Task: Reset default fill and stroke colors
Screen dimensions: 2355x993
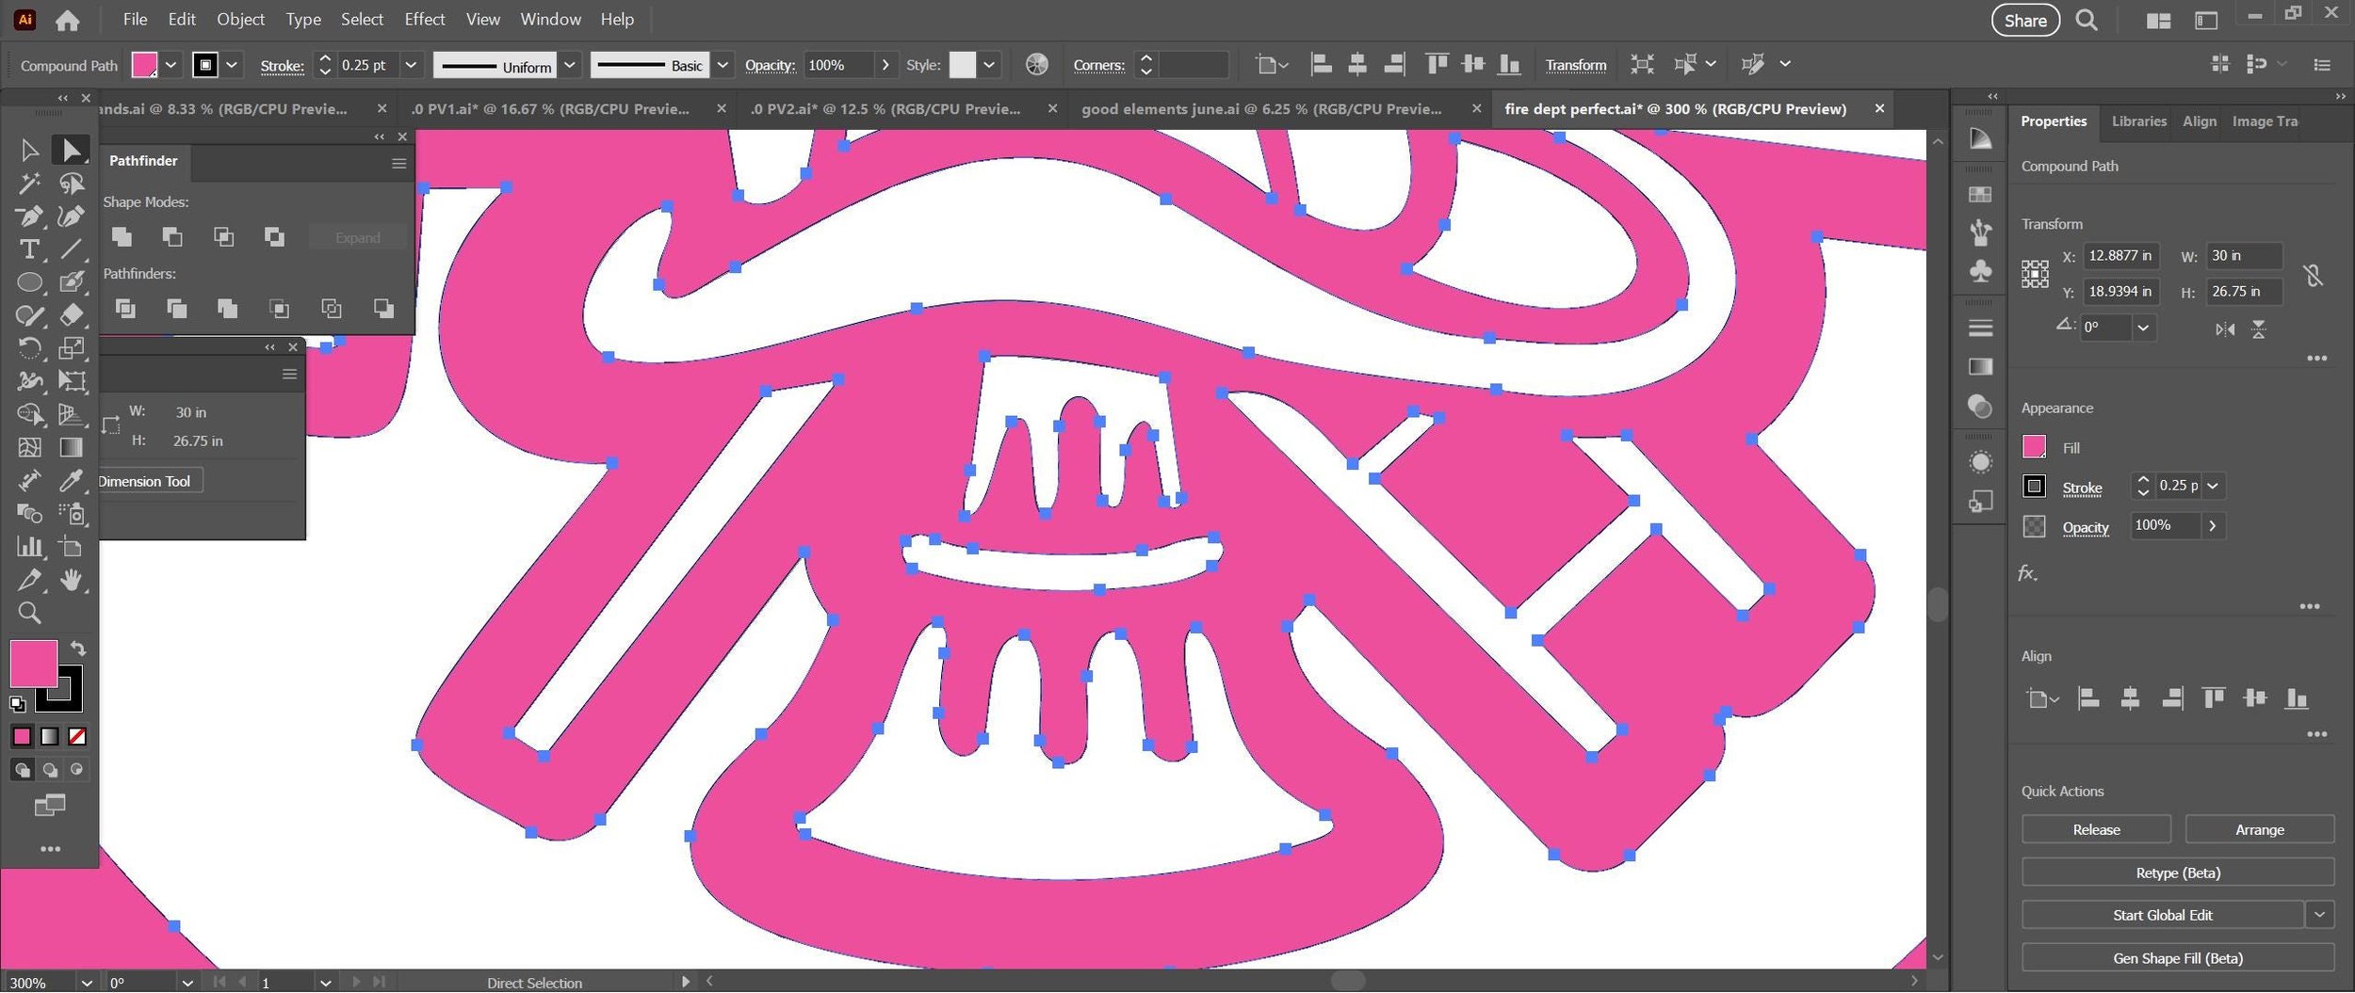Action: tap(17, 704)
